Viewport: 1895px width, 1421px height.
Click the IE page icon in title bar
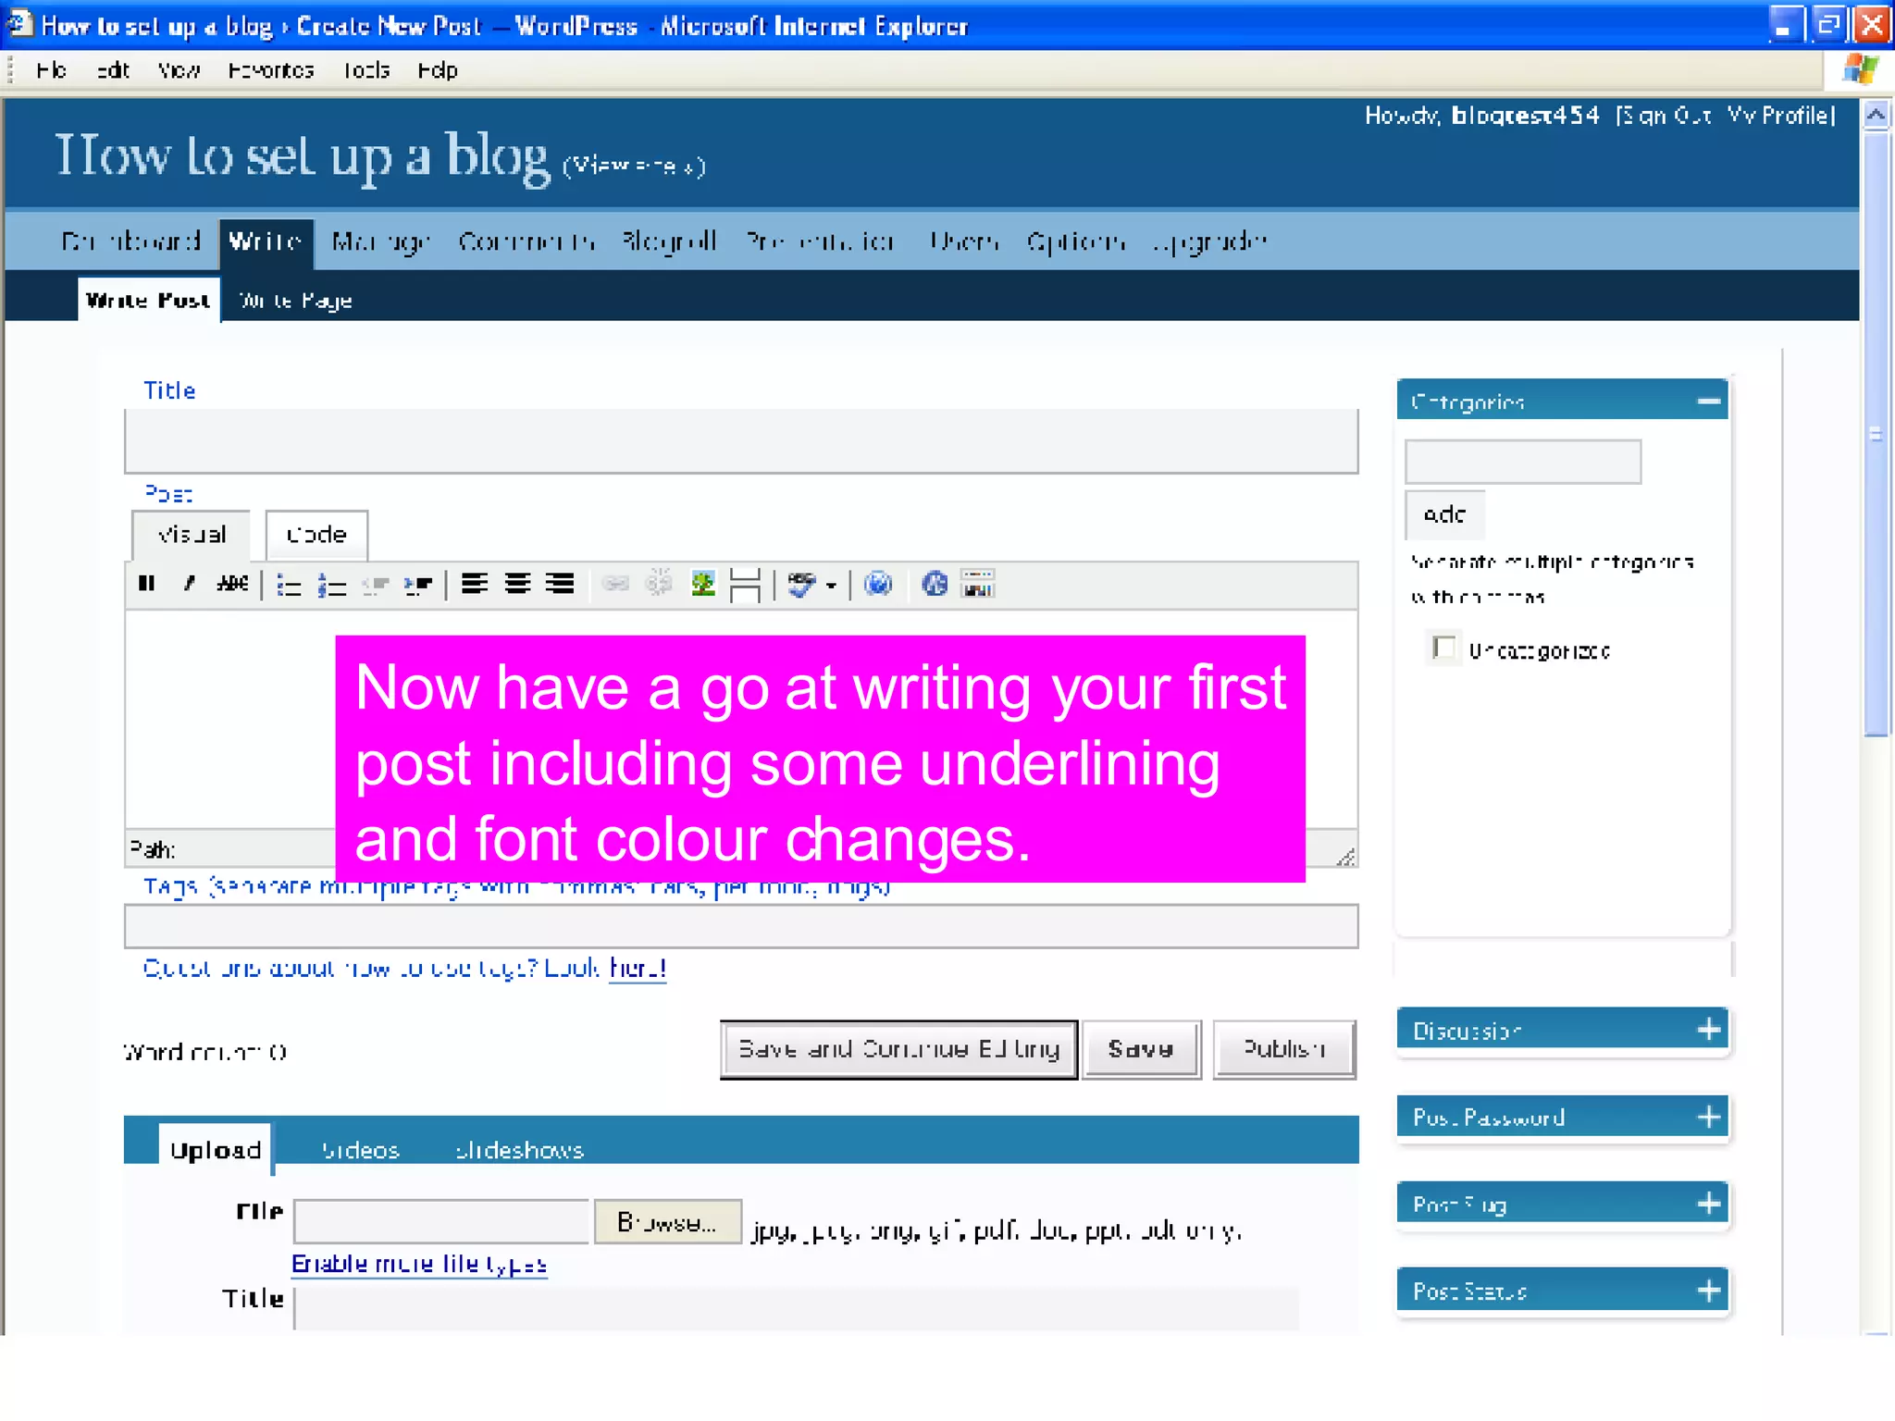point(19,24)
